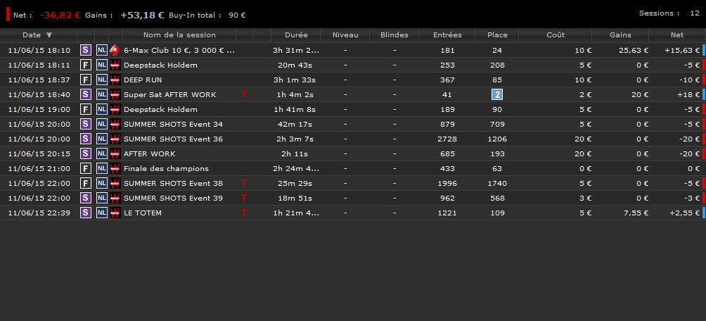Click the Winamax icon on LE TOTEM row
This screenshot has height=321, width=706.
[x=115, y=213]
